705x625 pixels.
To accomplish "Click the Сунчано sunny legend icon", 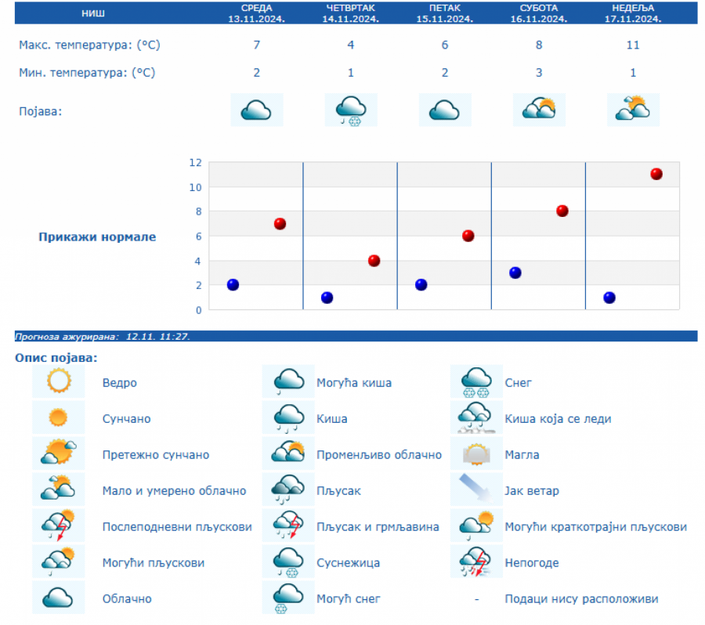I will pyautogui.click(x=59, y=418).
